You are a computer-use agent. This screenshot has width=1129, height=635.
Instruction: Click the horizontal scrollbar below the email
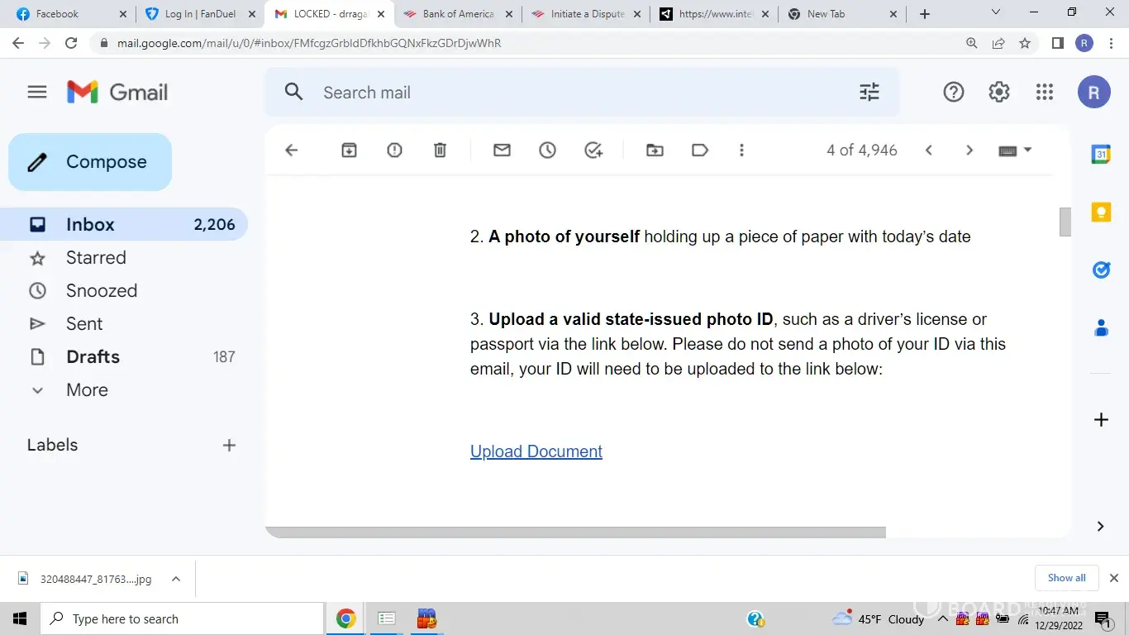click(575, 532)
